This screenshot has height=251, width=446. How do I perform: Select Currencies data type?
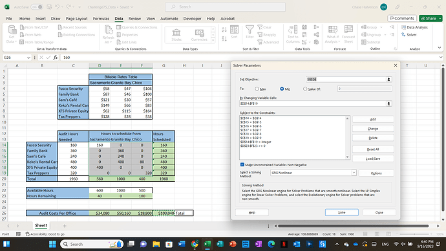[199, 34]
